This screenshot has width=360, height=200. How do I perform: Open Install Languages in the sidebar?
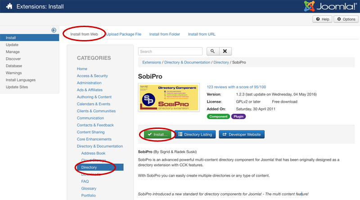click(21, 80)
